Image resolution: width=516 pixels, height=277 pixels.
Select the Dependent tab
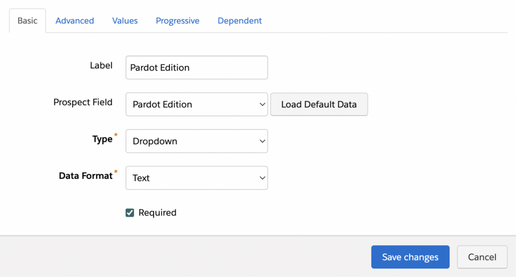click(239, 21)
